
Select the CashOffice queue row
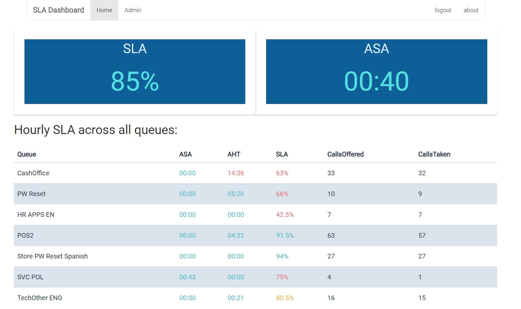click(x=256, y=173)
